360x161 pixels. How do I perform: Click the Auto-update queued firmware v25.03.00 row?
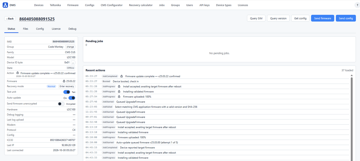[217, 143]
